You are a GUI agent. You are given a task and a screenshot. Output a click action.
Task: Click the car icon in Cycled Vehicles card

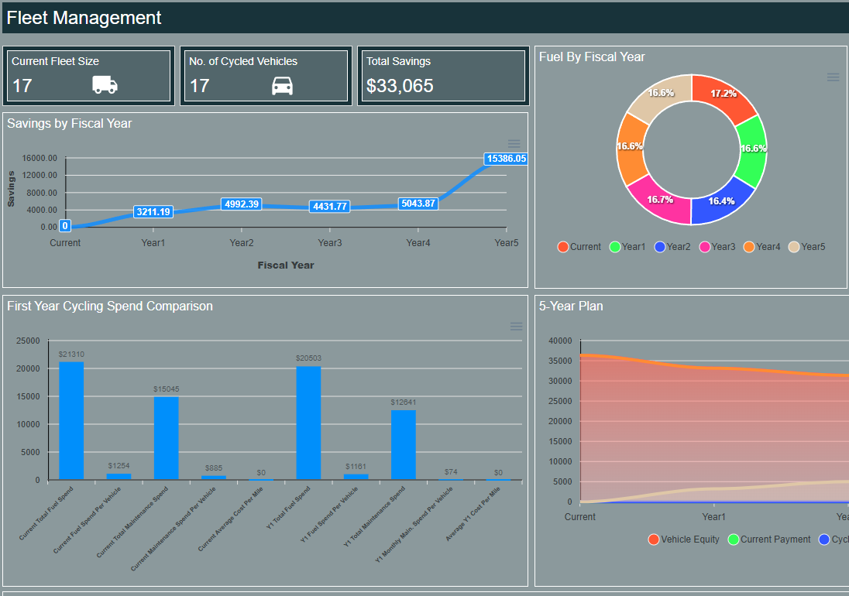click(282, 85)
